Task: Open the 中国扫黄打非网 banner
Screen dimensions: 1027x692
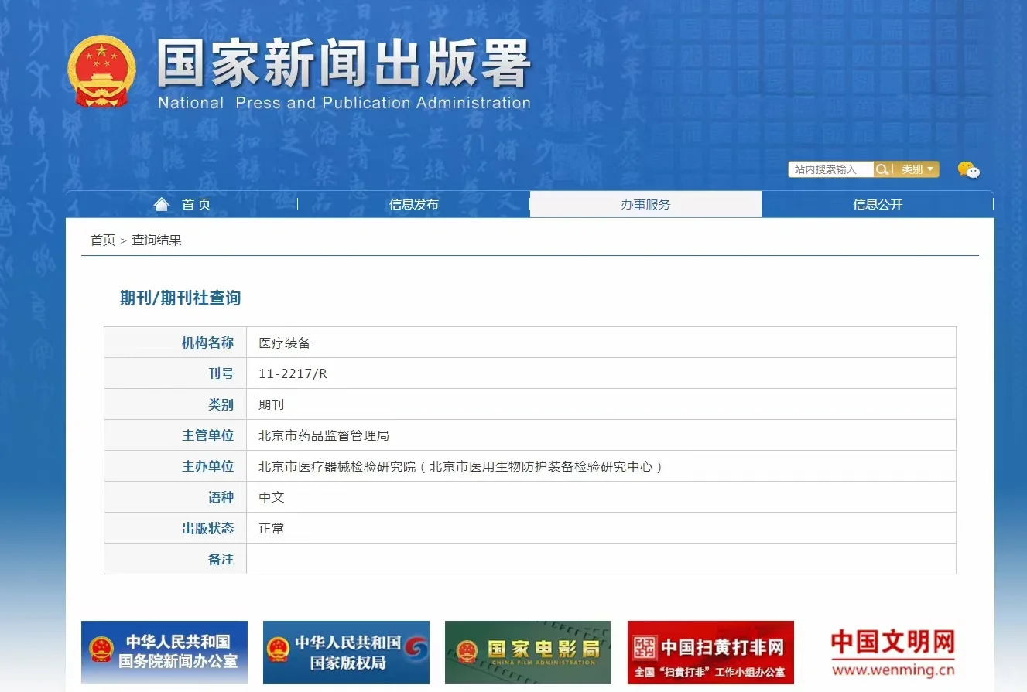Action: click(x=710, y=653)
